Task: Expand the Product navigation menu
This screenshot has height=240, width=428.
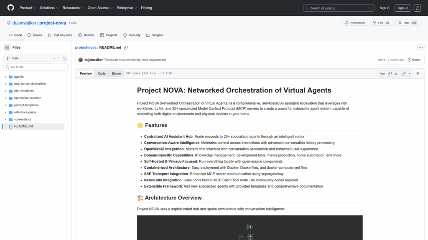Action: coord(28,8)
